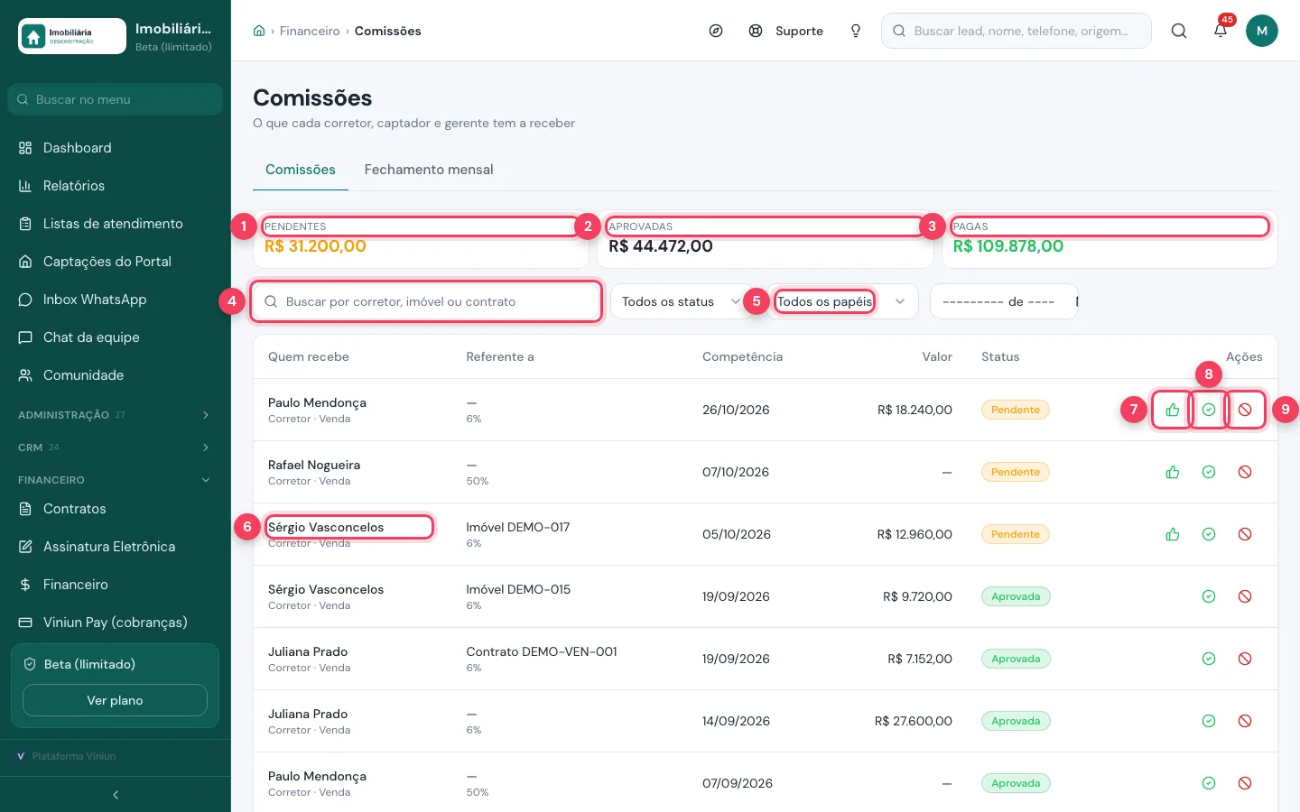This screenshot has height=812, width=1300.
Task: Open Dashboard from the sidebar
Action: pyautogui.click(x=116, y=148)
